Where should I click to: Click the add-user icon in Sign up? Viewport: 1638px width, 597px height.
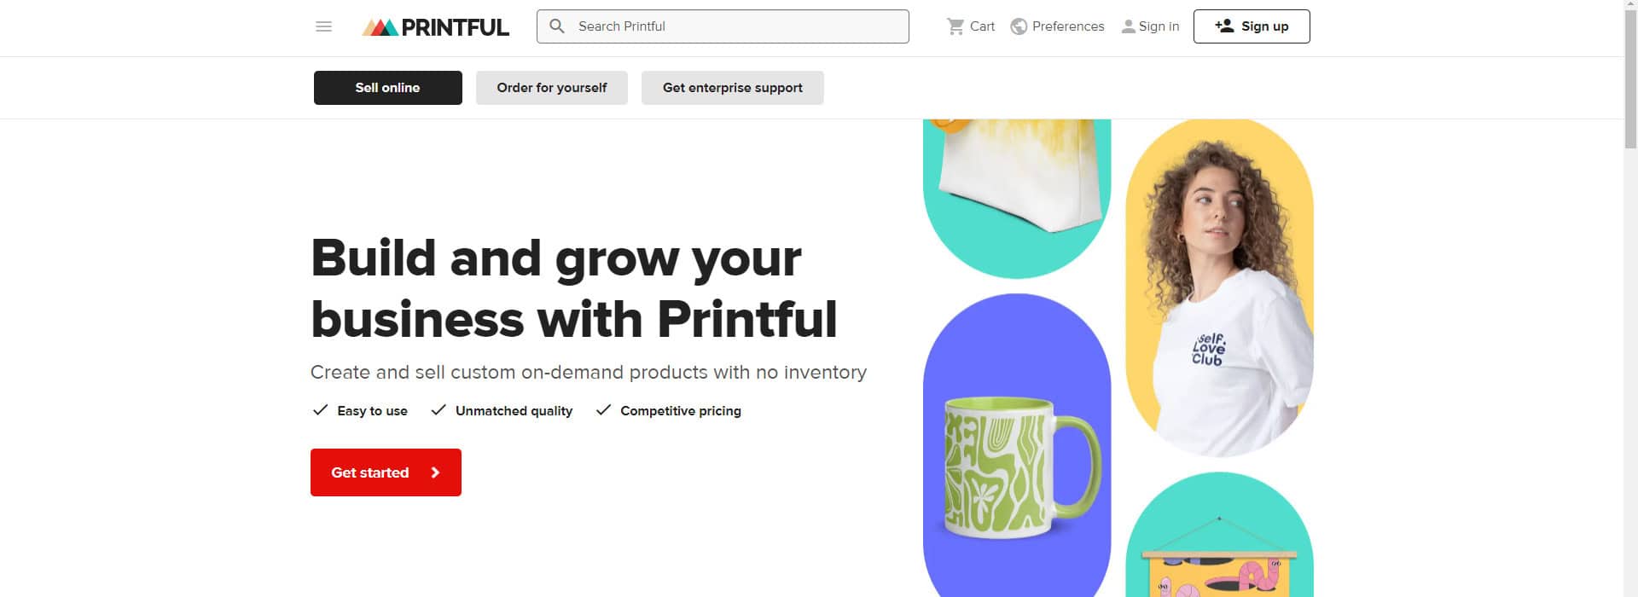1224,26
